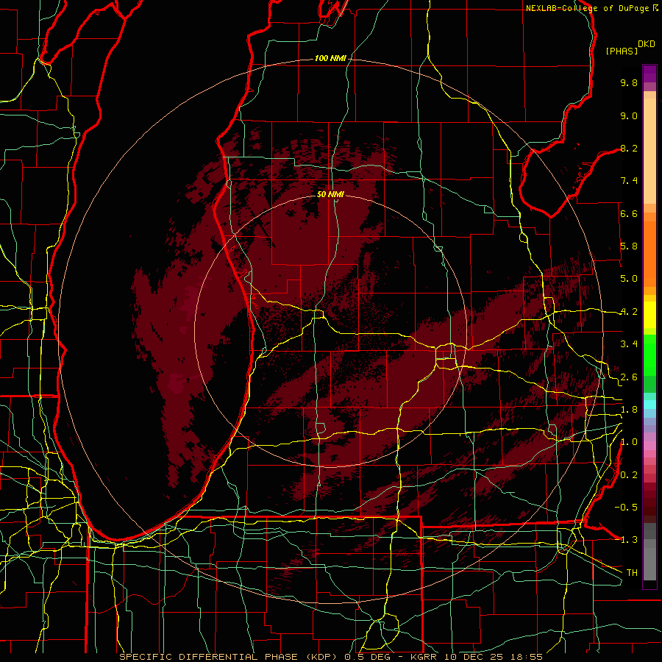This screenshot has height=662, width=662.
Task: Click the 7.4 scale value
Action: [629, 181]
